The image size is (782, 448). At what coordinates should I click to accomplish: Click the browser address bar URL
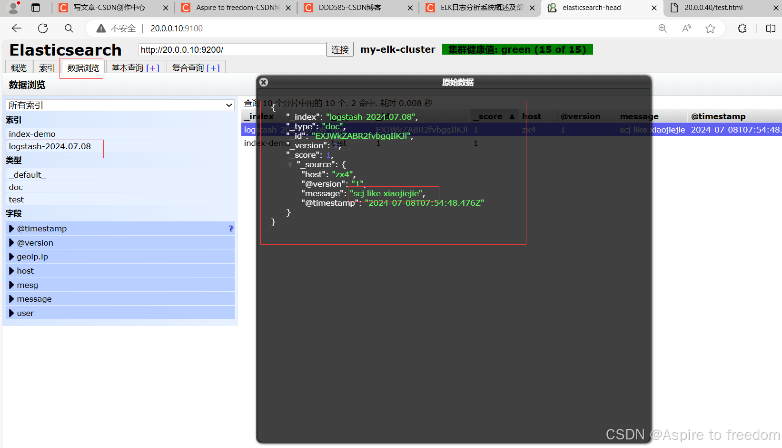pos(177,29)
